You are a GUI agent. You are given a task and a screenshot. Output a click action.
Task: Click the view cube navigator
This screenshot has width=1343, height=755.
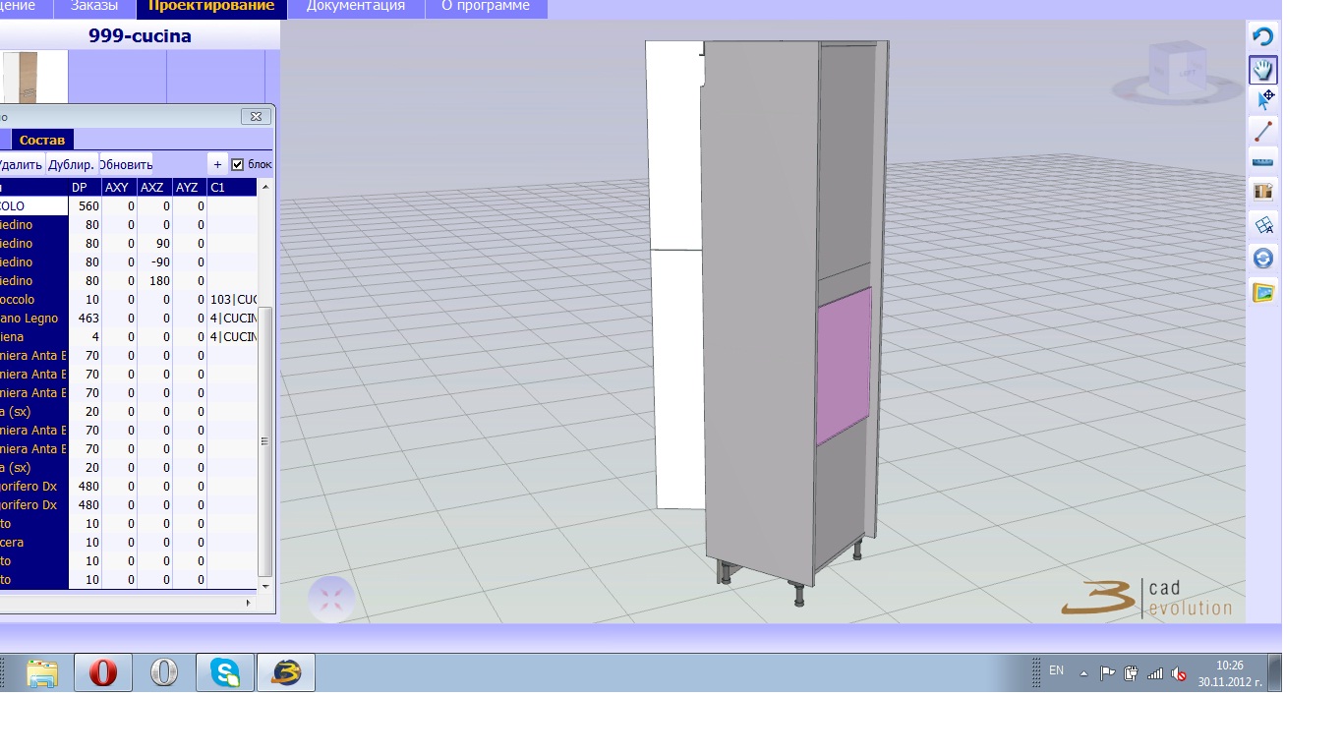click(x=1173, y=71)
